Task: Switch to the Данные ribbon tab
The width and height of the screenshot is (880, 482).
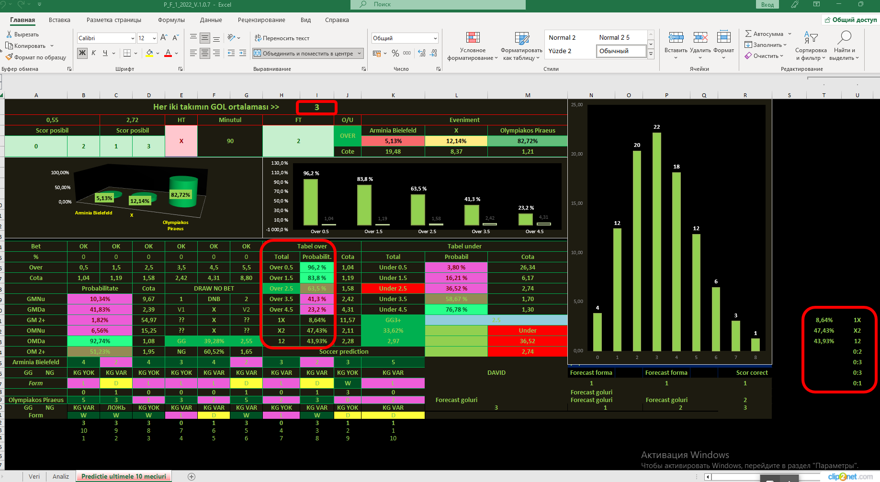Action: 211,20
